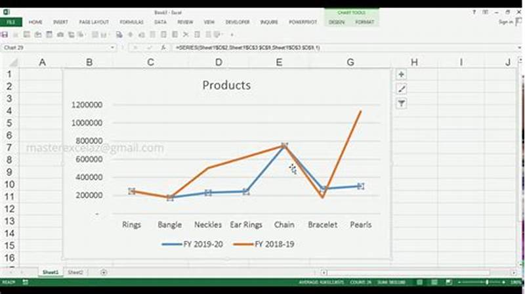Select the Products chart title
This screenshot has height=294, width=525.
[x=226, y=85]
